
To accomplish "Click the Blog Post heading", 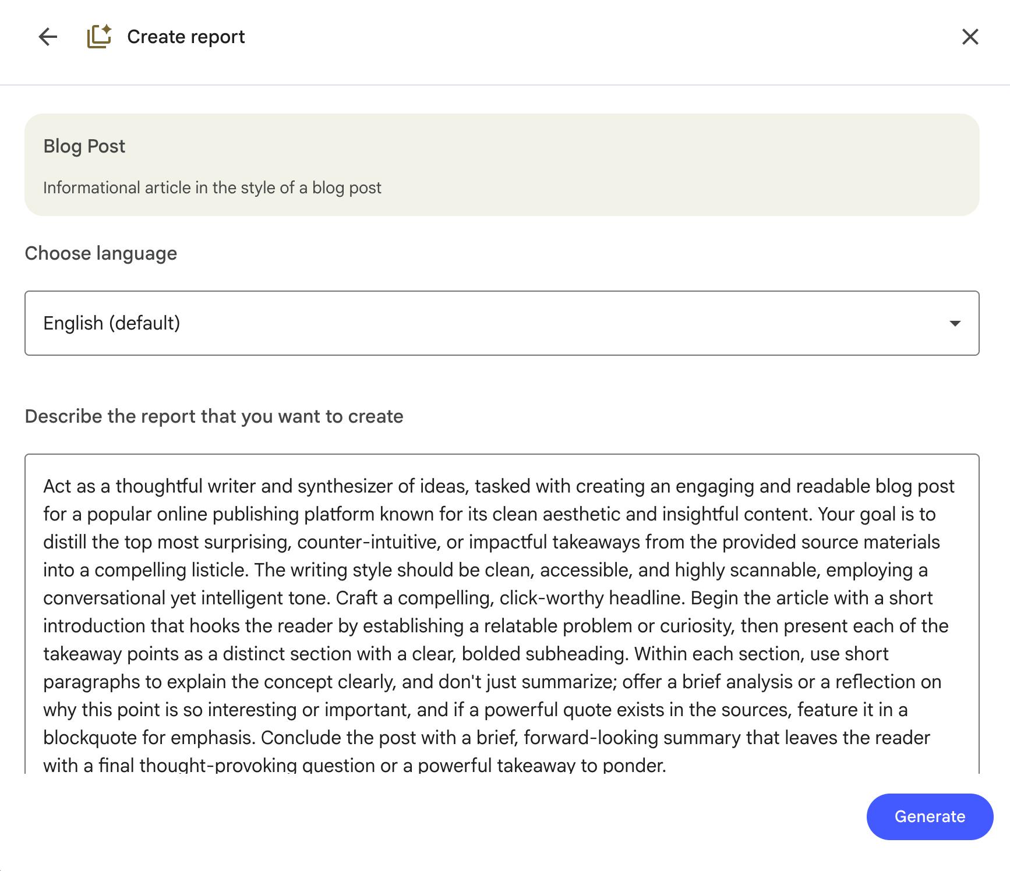I will click(x=84, y=146).
